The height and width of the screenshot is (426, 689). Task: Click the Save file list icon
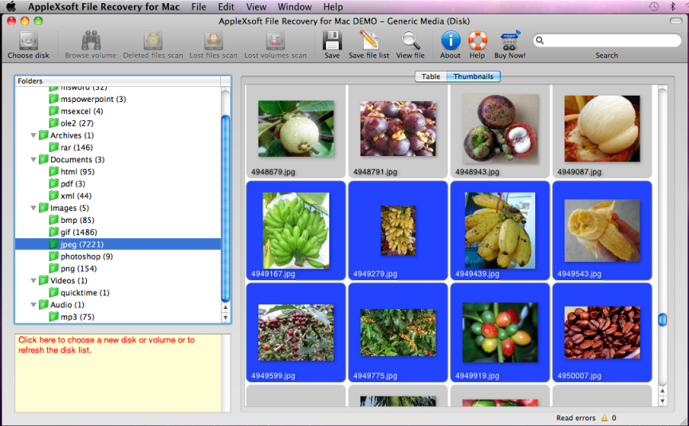[369, 41]
